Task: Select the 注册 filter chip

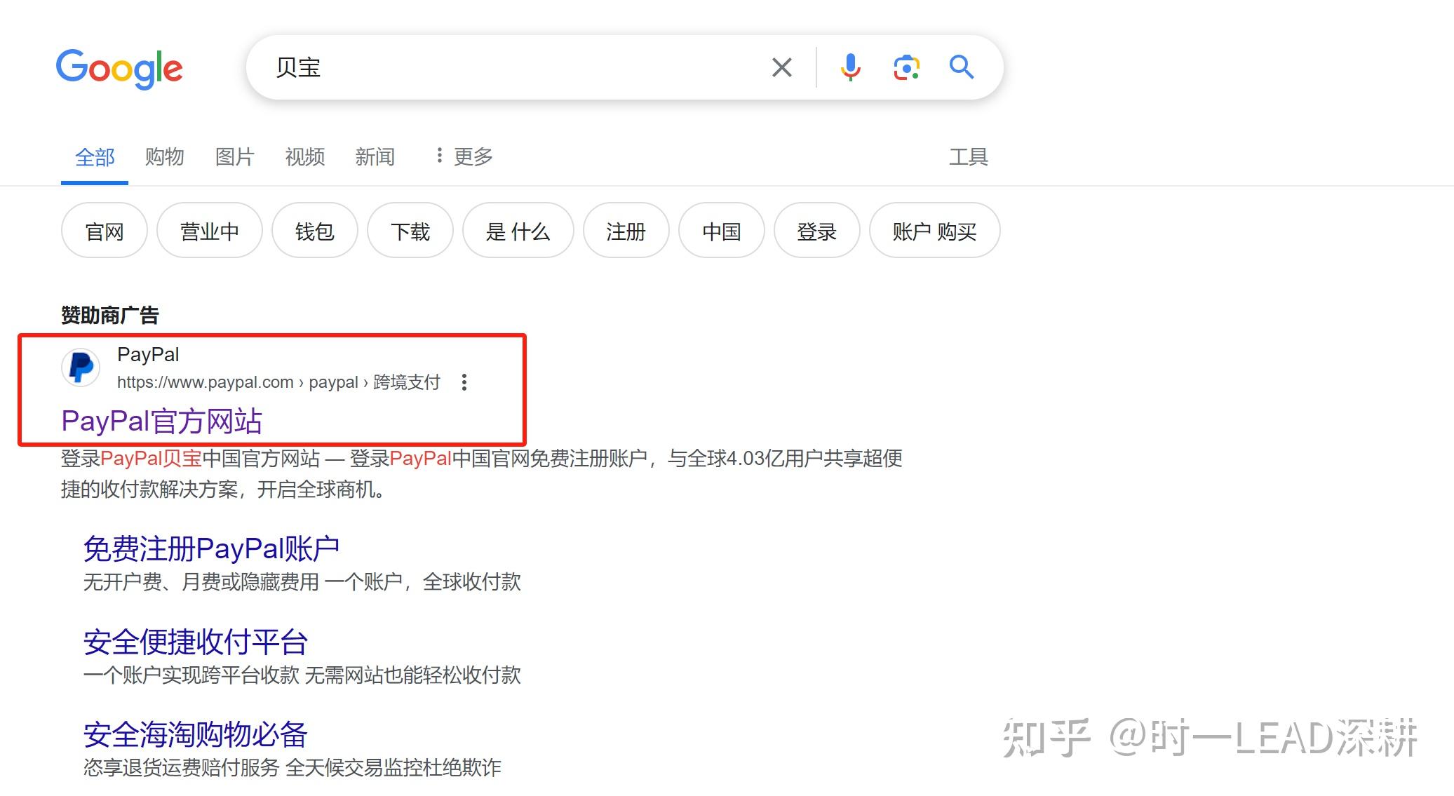Action: (x=626, y=231)
